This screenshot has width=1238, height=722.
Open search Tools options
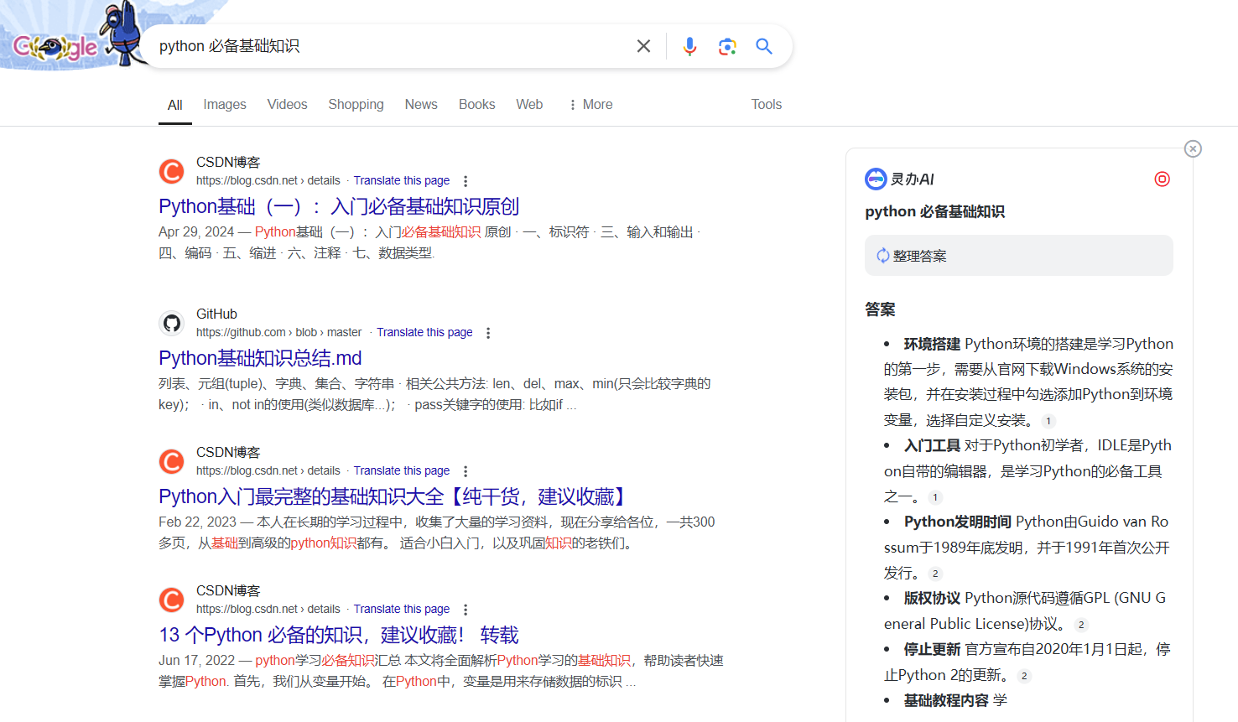coord(767,105)
